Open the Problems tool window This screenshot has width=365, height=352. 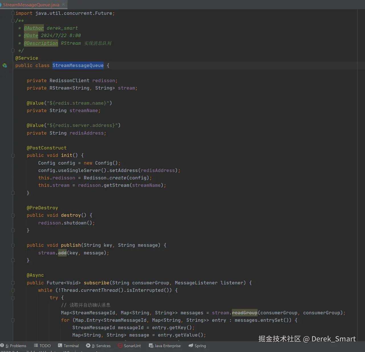tap(13, 345)
